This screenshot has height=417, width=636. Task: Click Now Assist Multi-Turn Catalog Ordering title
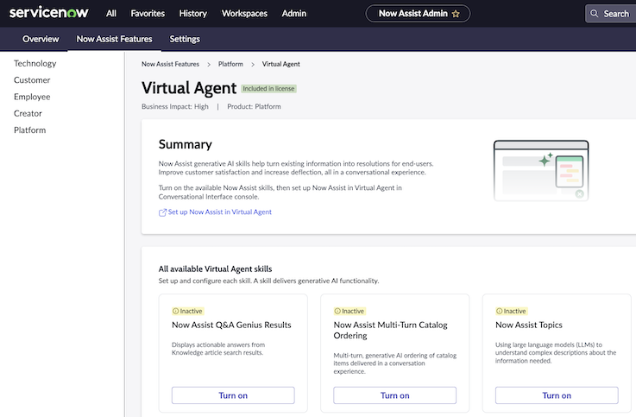[391, 330]
